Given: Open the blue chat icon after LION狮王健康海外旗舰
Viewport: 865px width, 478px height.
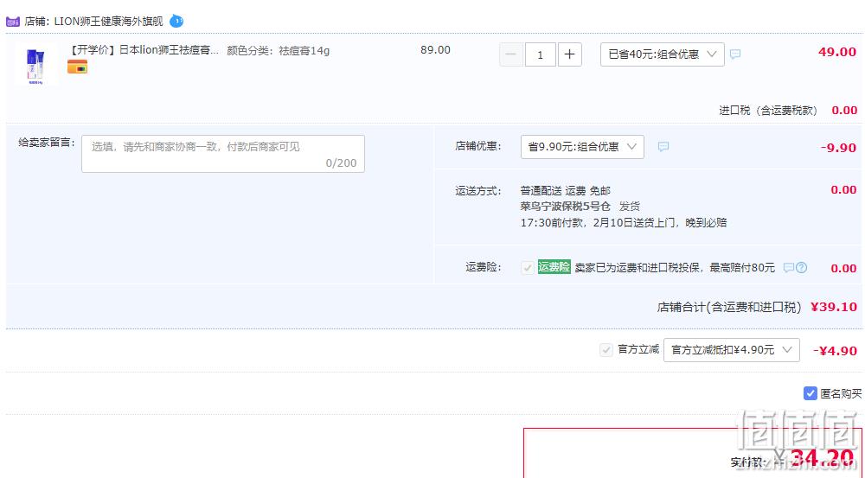Looking at the screenshot, I should [x=176, y=21].
